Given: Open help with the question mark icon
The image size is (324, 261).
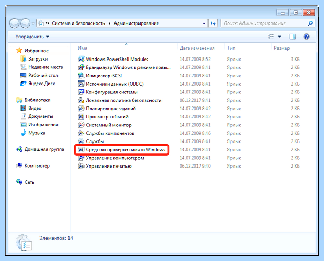Looking at the screenshot, I should tap(306, 37).
